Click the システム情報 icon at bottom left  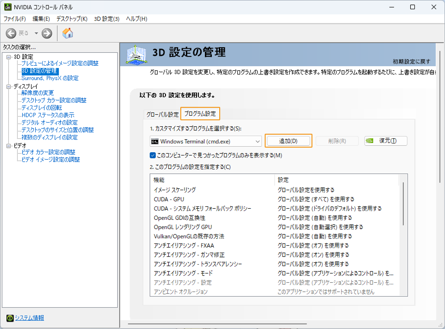pos(10,318)
